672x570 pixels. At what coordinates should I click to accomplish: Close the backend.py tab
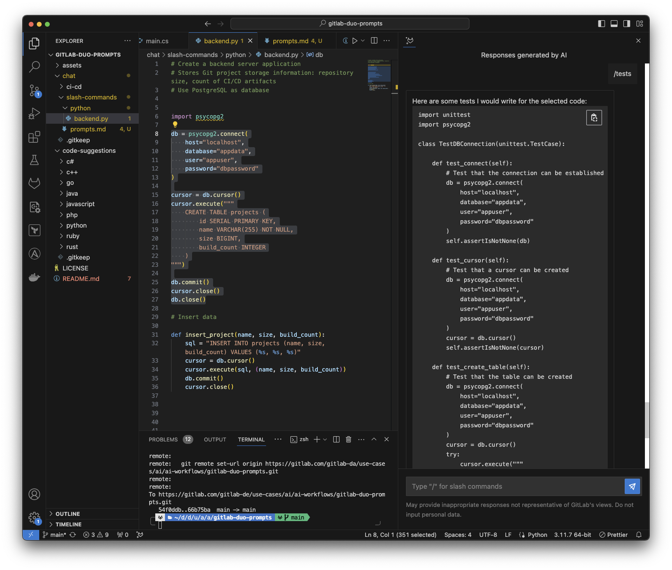click(250, 41)
